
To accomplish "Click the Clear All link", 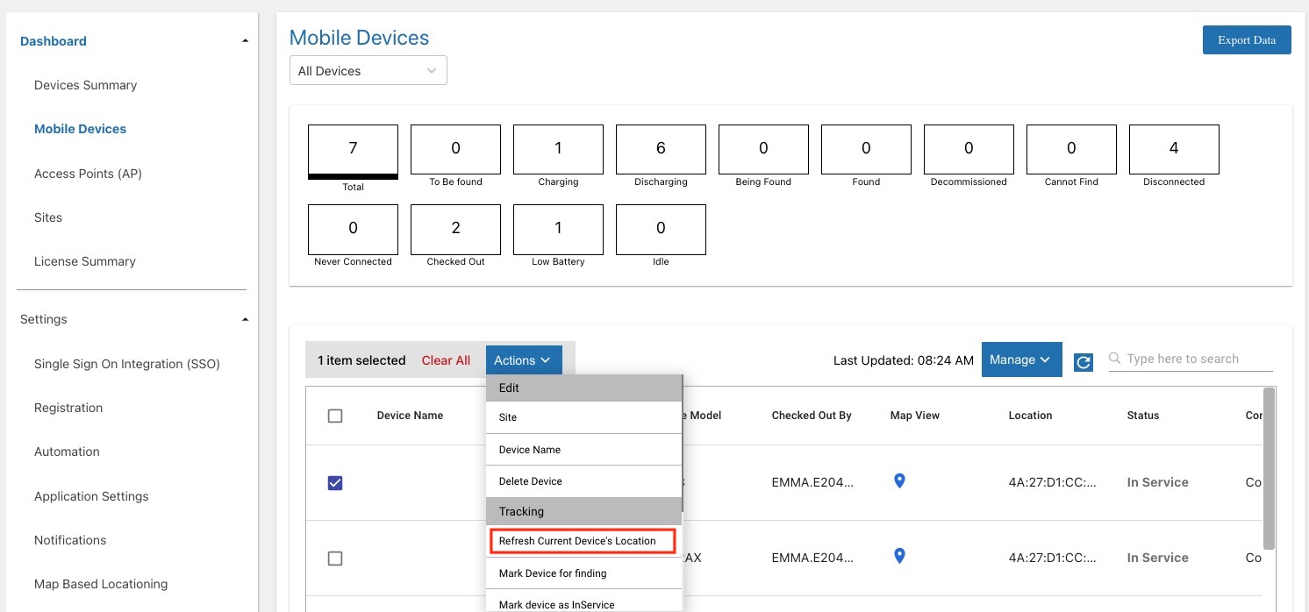I will click(446, 360).
